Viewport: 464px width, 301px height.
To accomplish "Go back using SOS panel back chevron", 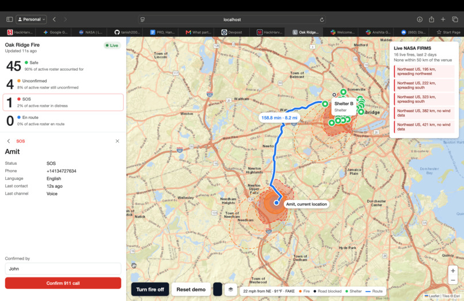I will point(9,141).
